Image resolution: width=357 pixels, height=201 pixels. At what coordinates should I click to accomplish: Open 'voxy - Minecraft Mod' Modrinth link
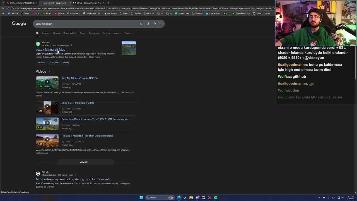pyautogui.click(x=50, y=50)
